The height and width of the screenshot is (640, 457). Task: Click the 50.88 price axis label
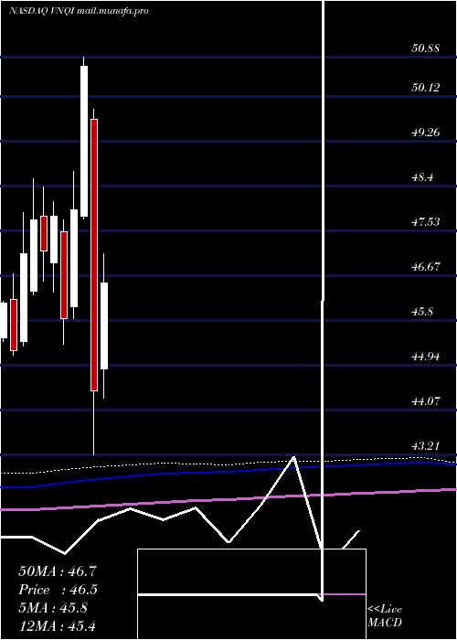click(426, 48)
